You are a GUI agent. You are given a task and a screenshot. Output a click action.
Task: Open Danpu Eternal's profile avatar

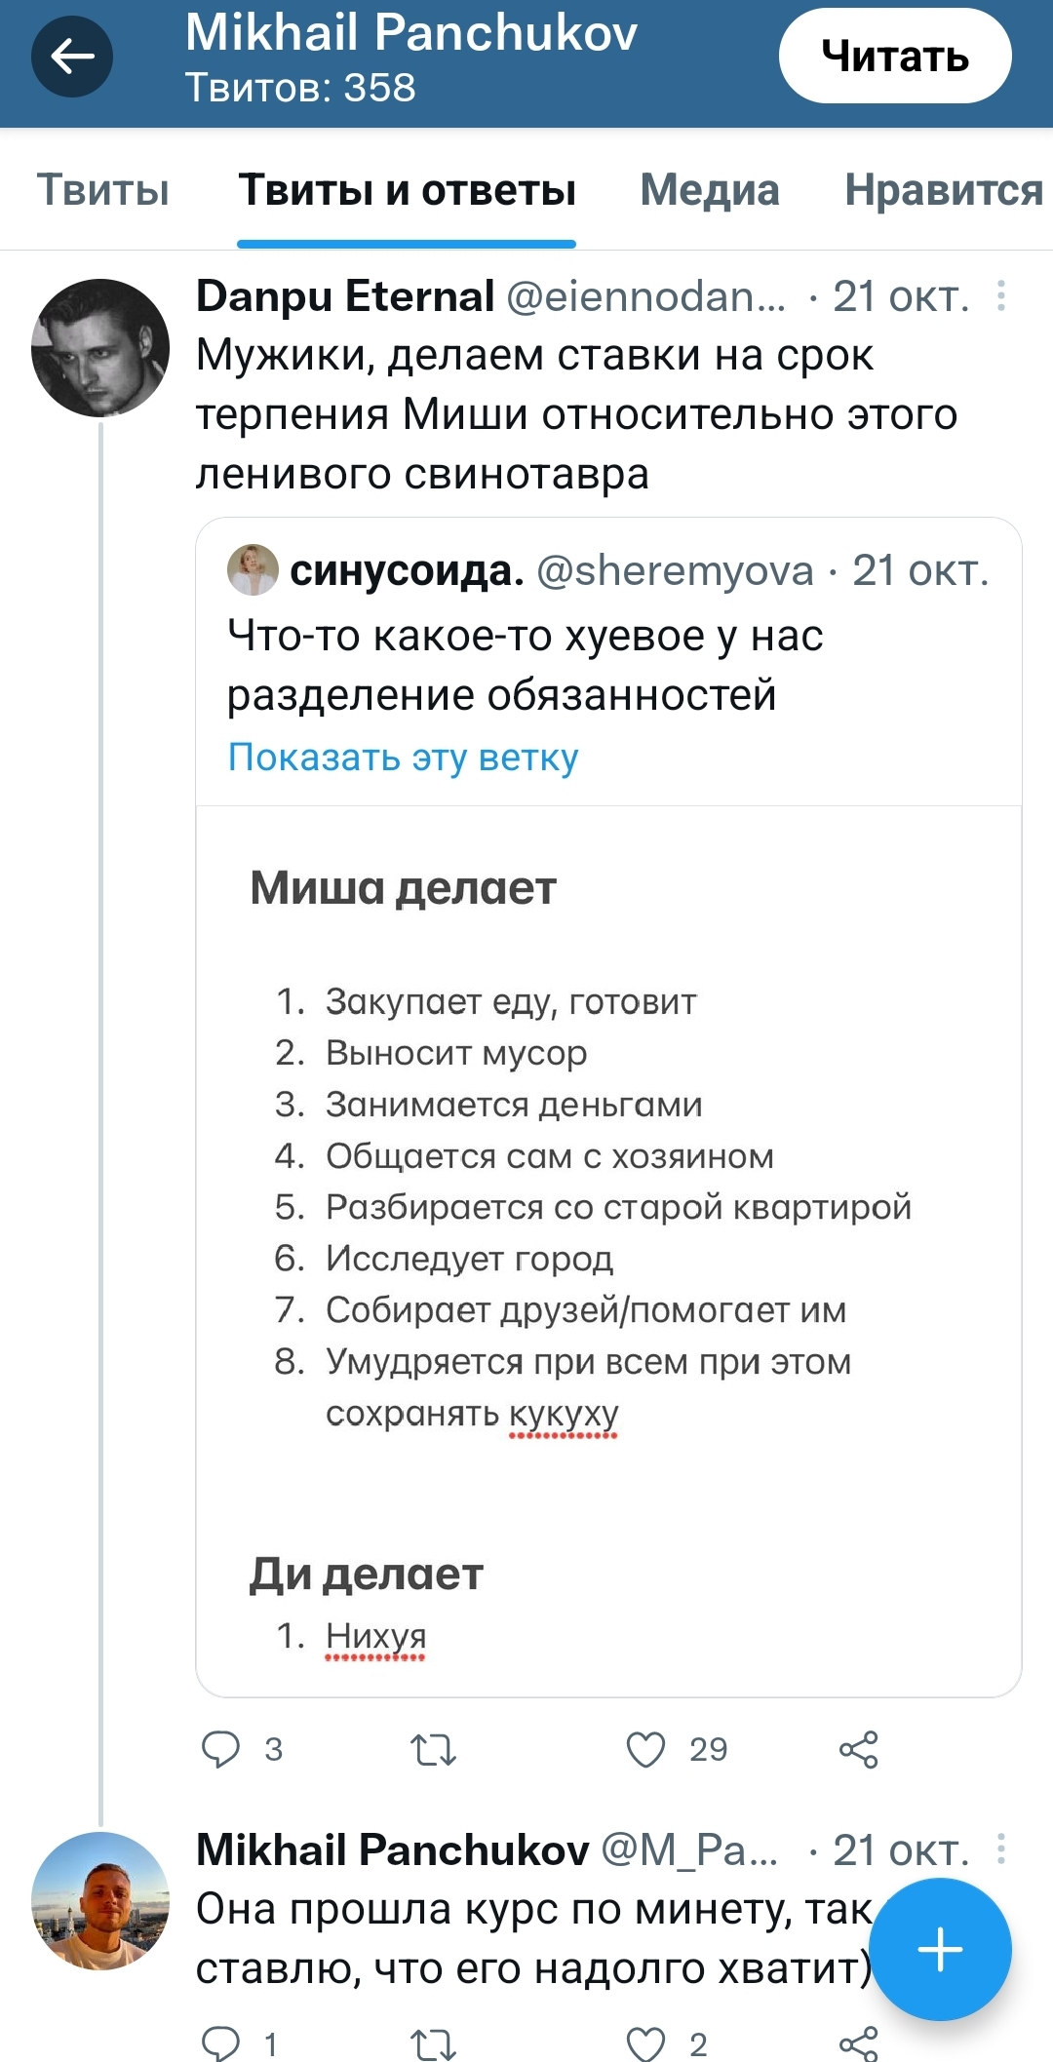pyautogui.click(x=100, y=348)
